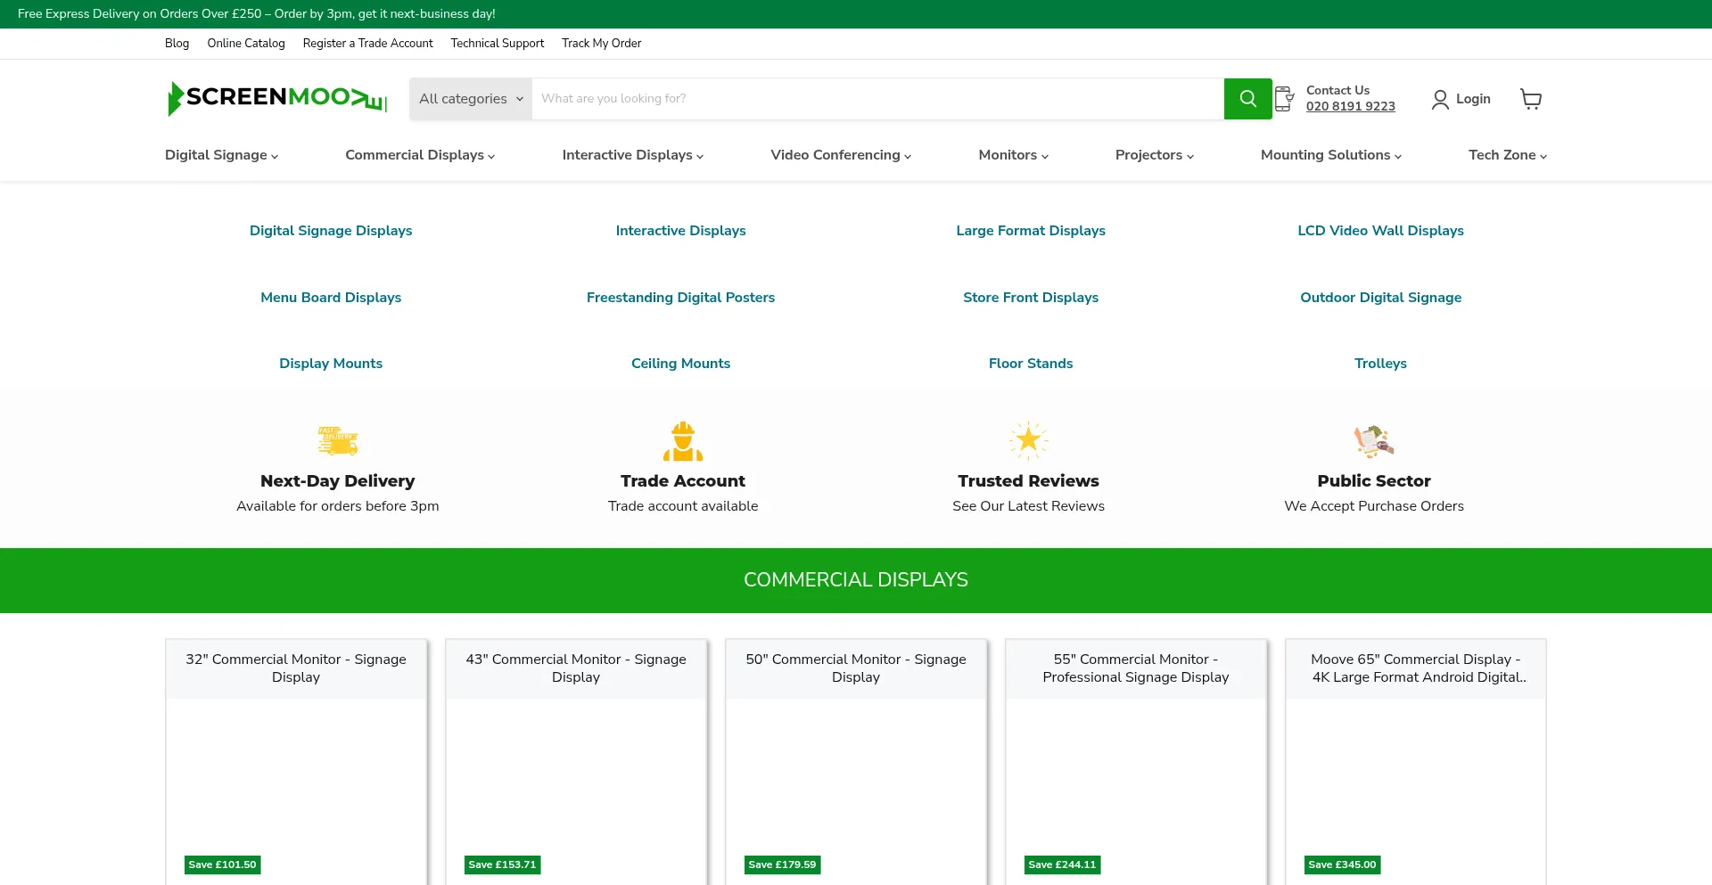This screenshot has height=885, width=1712.
Task: Click the Login user icon
Action: tap(1439, 100)
